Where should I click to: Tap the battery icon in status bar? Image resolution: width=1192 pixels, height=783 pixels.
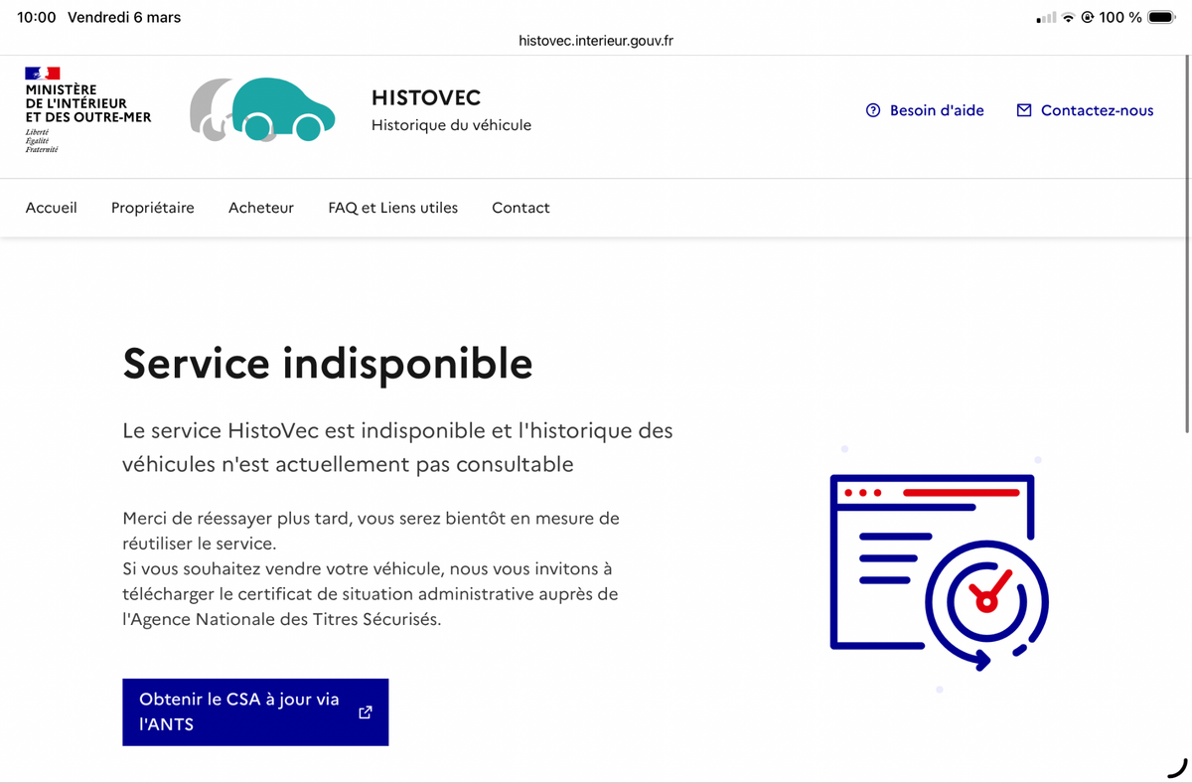point(1161,17)
